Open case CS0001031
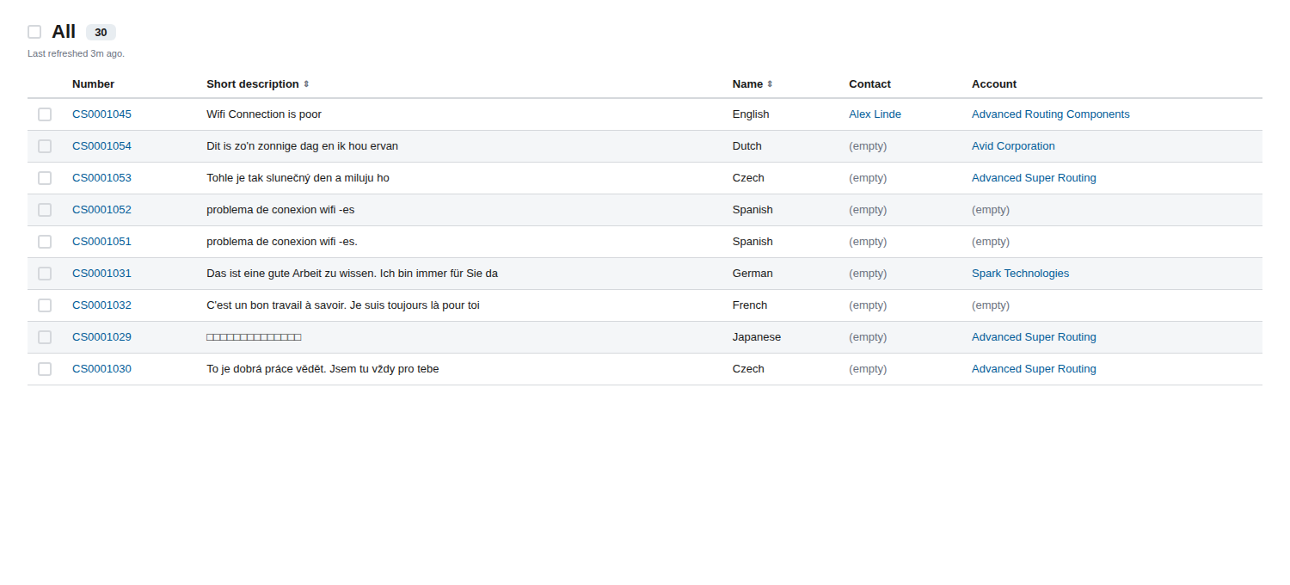Viewport: 1290px width, 585px height. point(101,274)
